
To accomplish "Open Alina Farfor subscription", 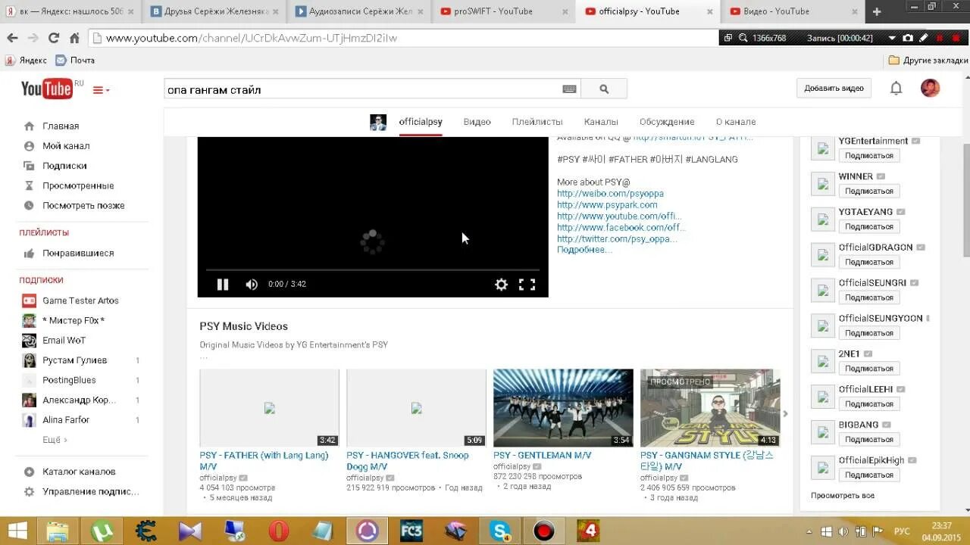I will pyautogui.click(x=66, y=419).
